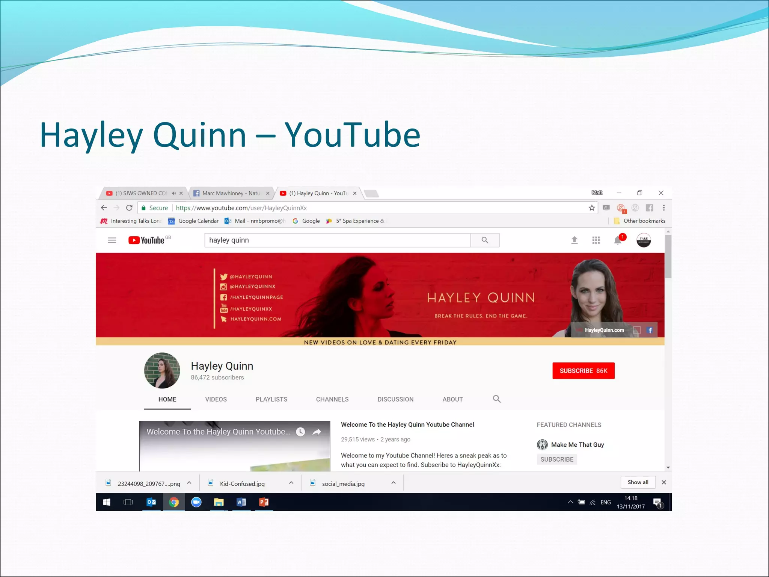
Task: Select the HOME channel tab
Action: 167,399
